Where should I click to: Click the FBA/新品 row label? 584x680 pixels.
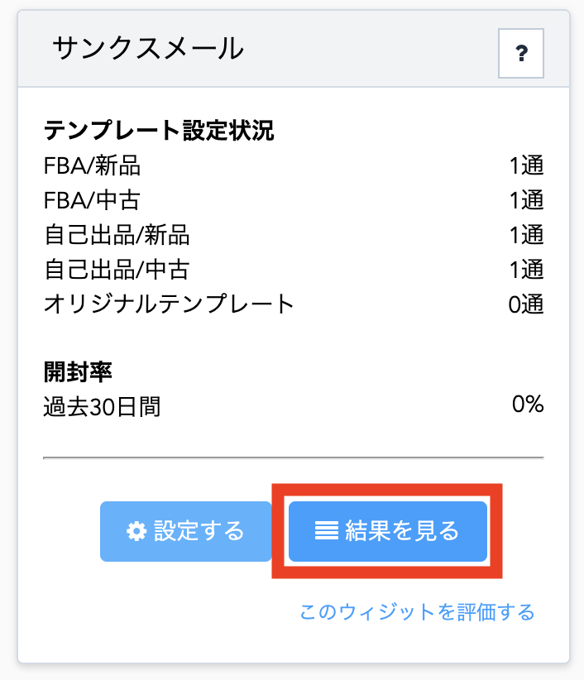tap(92, 165)
